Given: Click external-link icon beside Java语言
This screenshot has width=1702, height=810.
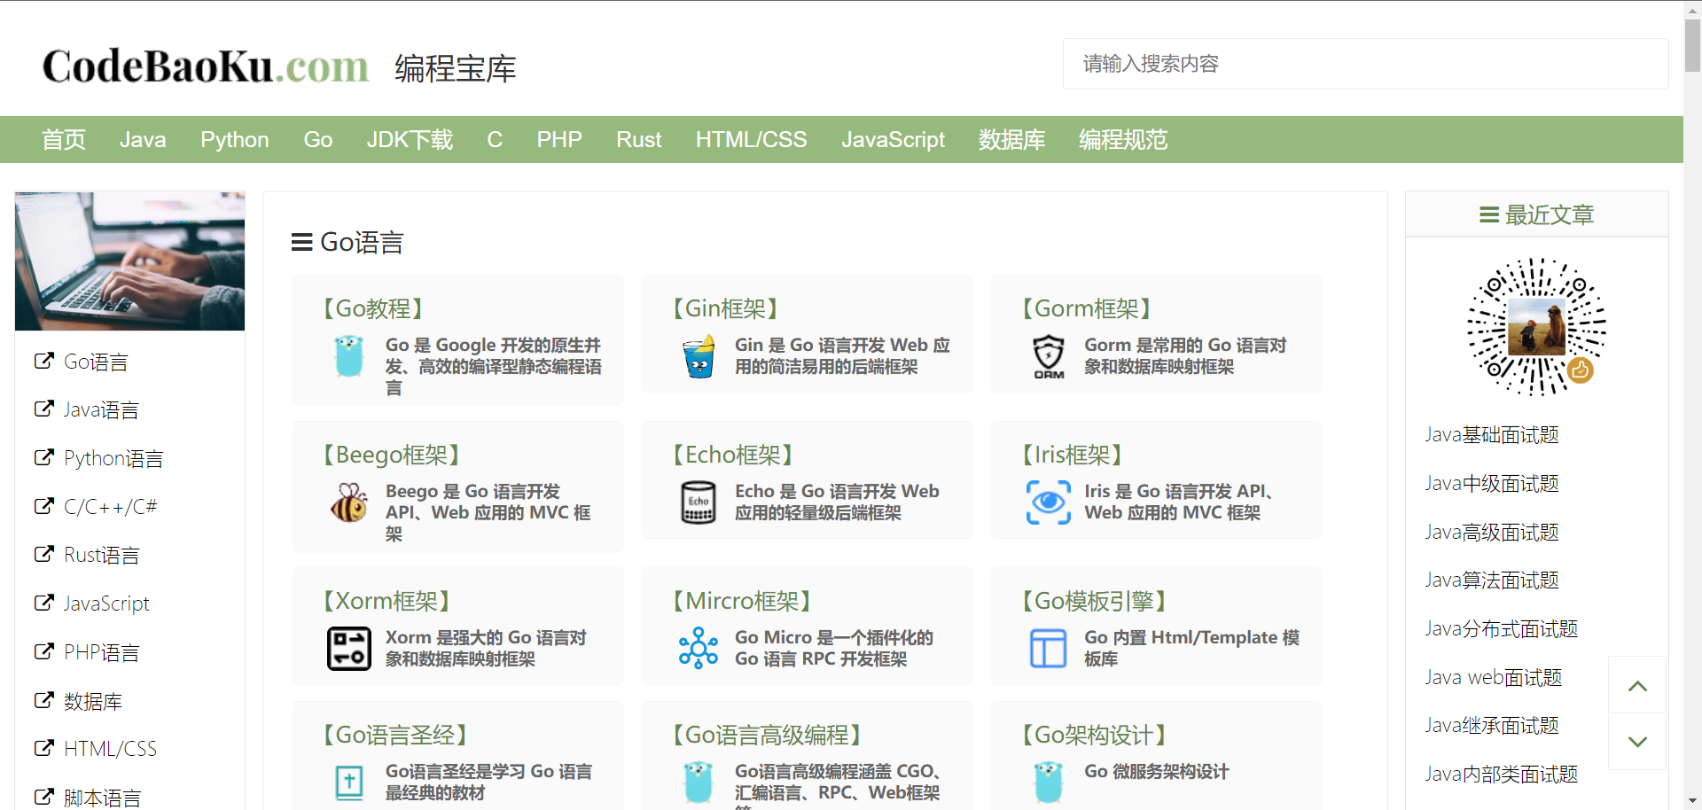Looking at the screenshot, I should click(x=43, y=409).
